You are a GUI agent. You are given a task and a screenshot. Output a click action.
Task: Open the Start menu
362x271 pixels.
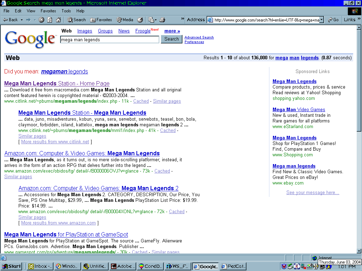(11, 266)
